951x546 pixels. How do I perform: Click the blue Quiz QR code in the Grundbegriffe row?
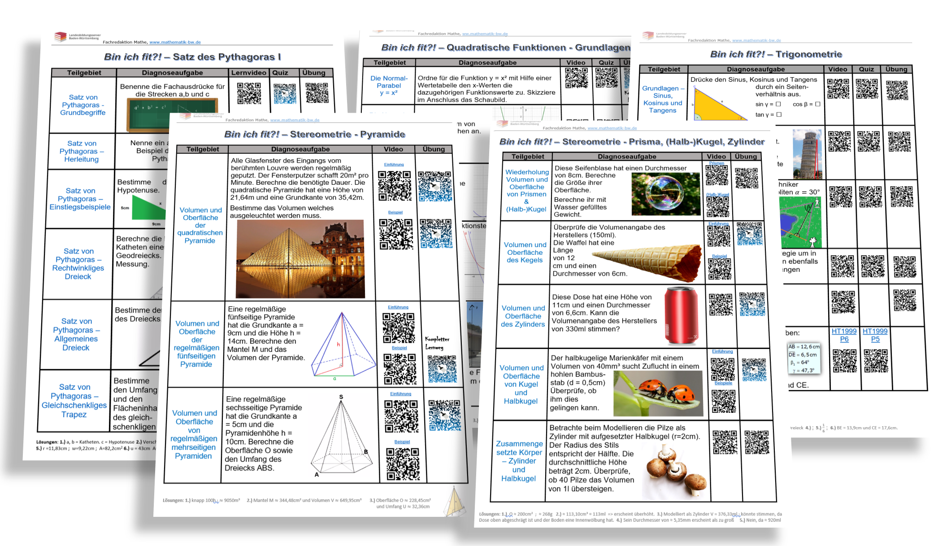pos(285,94)
